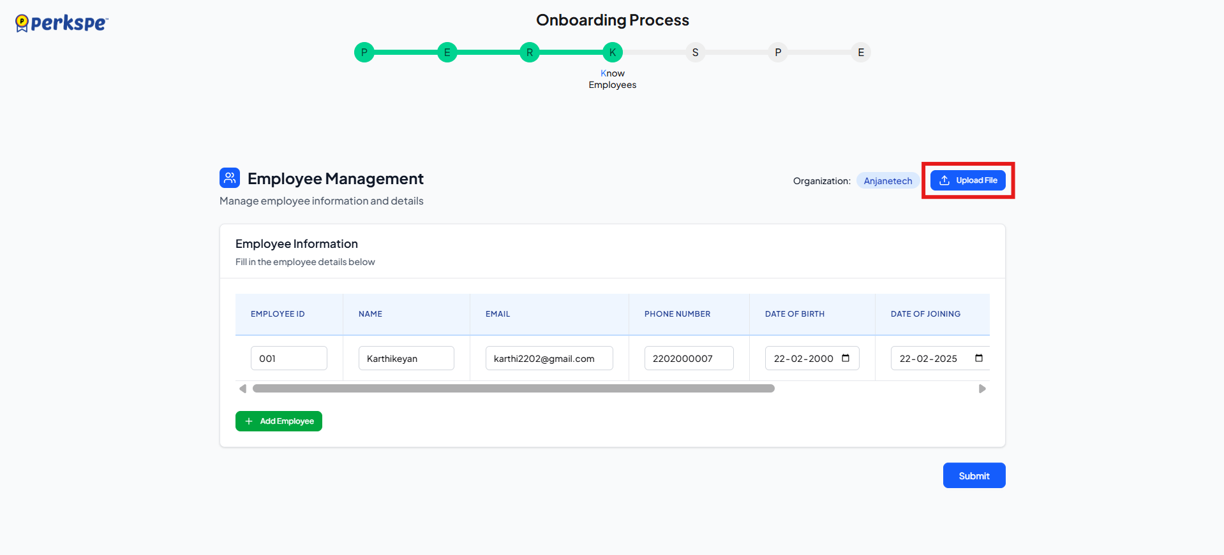1224x555 pixels.
Task: Click the email field karthi2202@gmail.com
Action: pyautogui.click(x=549, y=358)
